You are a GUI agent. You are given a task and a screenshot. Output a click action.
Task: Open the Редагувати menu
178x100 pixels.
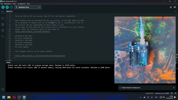click(8, 4)
